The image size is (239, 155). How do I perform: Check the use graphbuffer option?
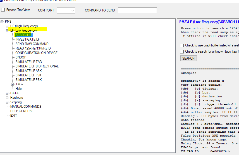(182, 46)
